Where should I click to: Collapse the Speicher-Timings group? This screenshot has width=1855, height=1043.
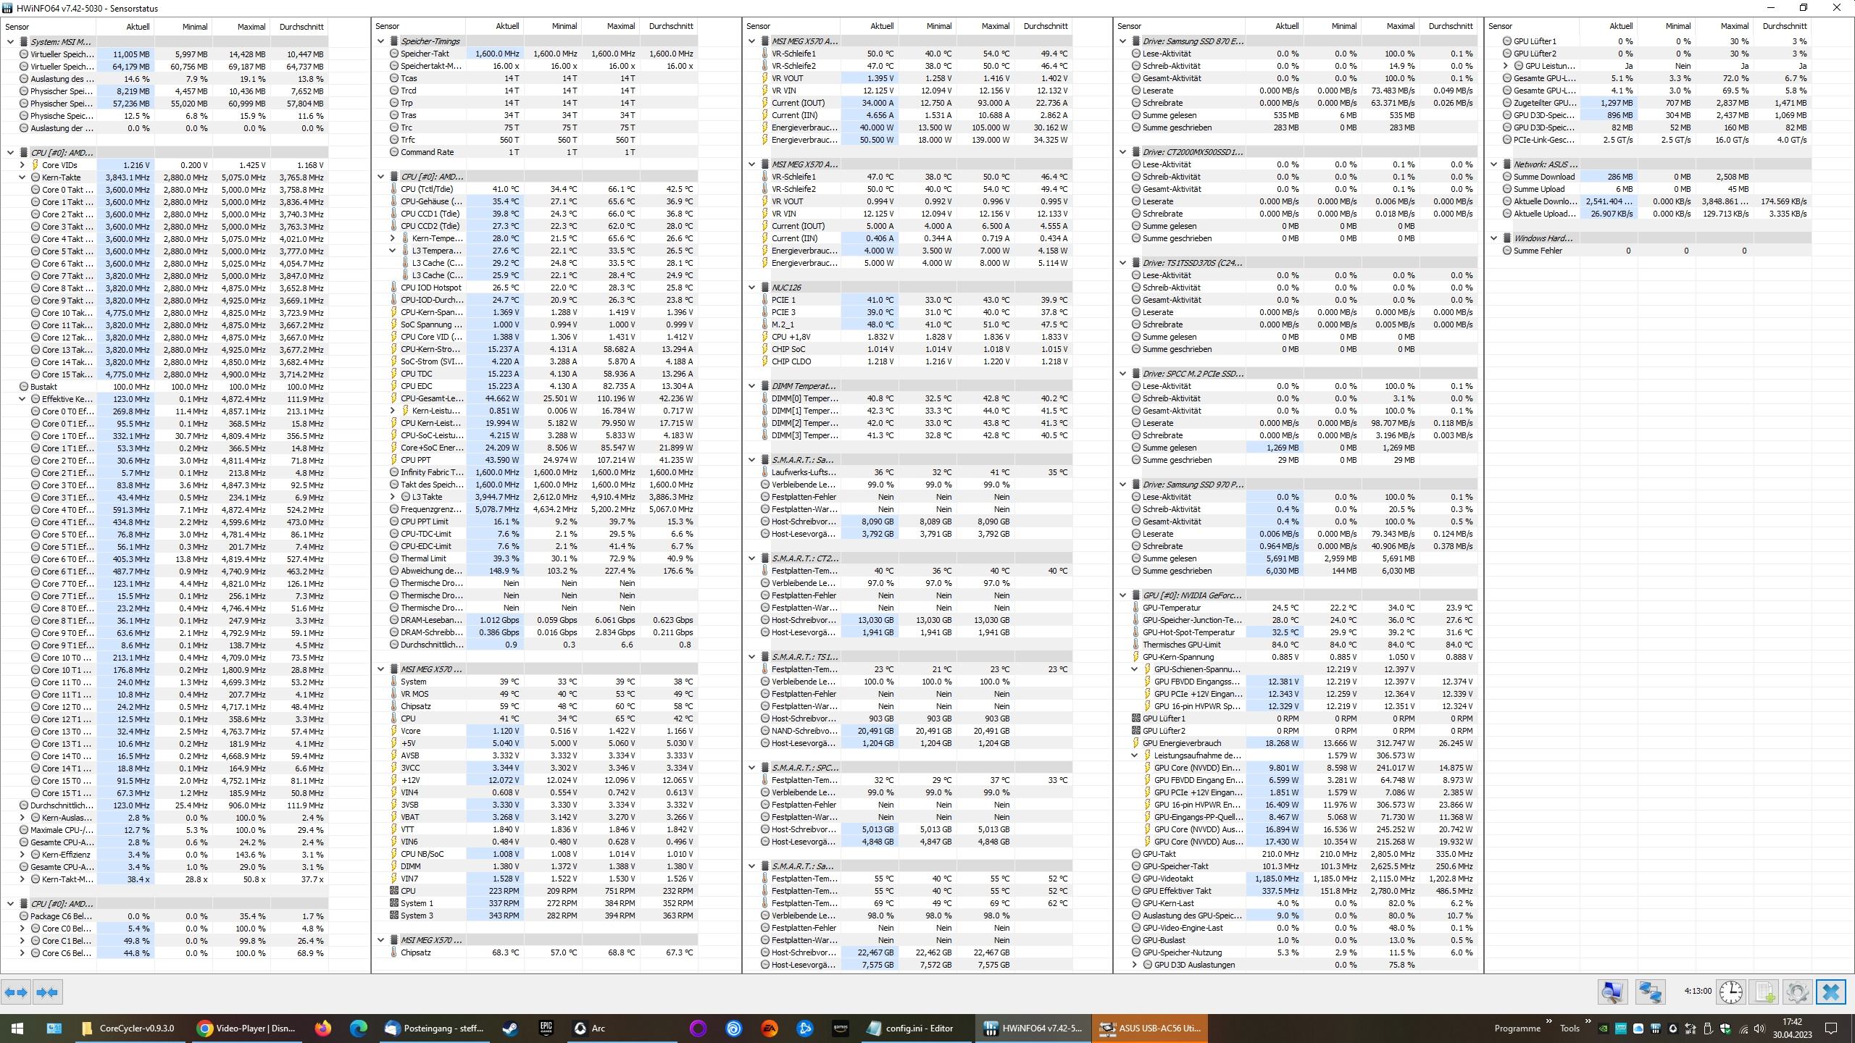(x=381, y=41)
